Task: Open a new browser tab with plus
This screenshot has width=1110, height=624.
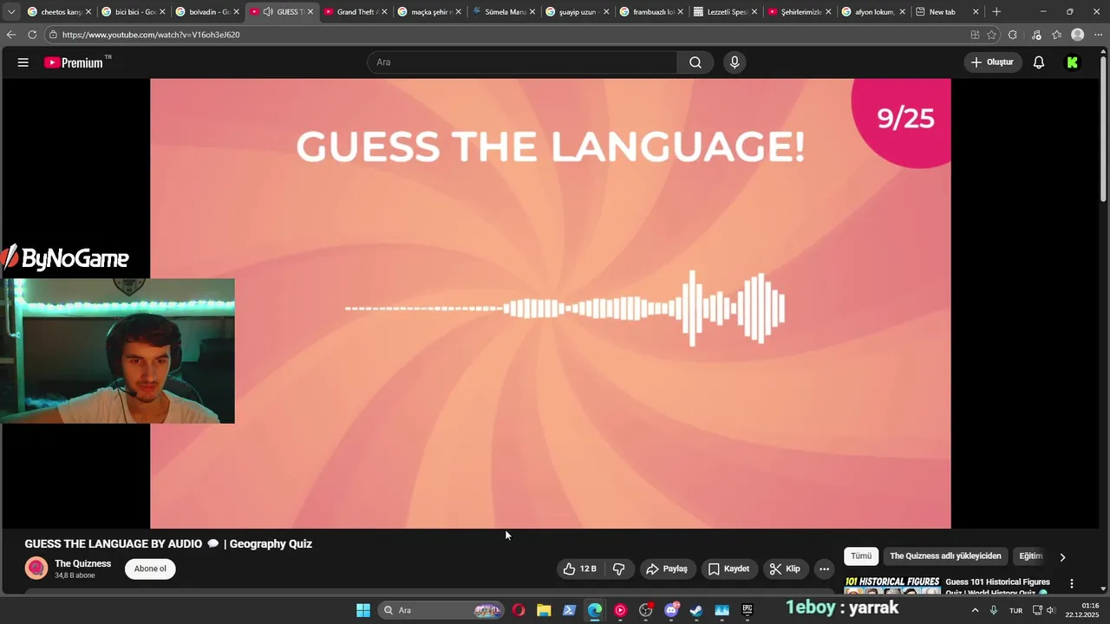Action: coord(996,12)
